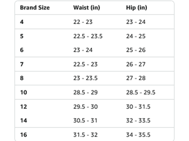The height and width of the screenshot is (141, 189).
Task: Click waist value 22 - 23
Action: (83, 22)
